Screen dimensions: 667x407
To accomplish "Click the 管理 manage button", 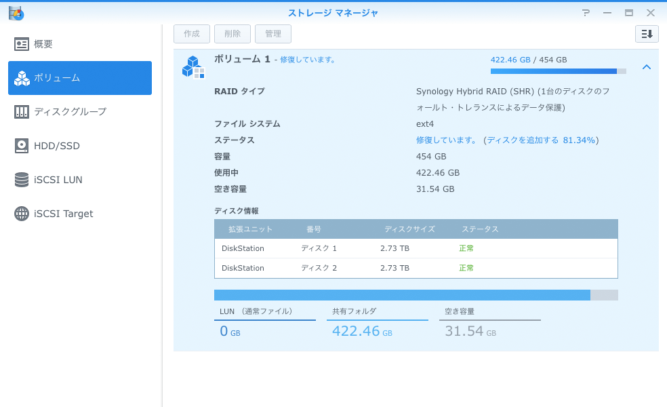I will tap(273, 34).
